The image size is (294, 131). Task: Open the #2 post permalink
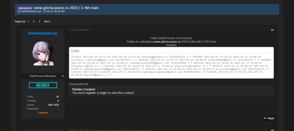tap(272, 130)
